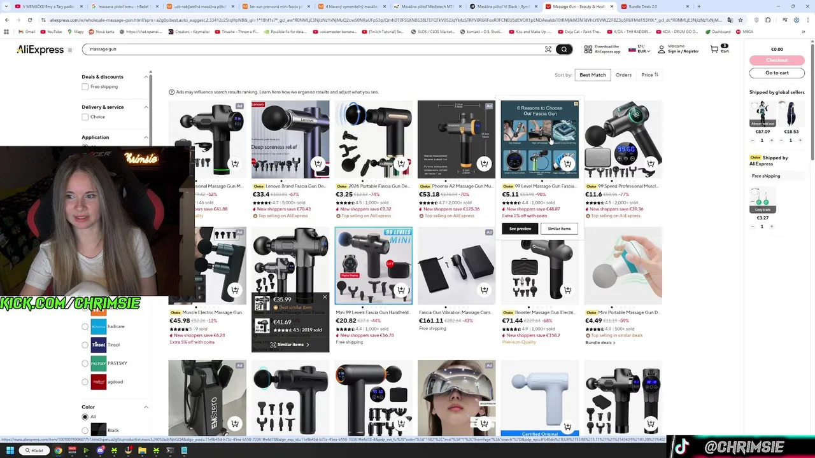Screen dimensions: 815x458
Task: Add the 2025 Portable Fascia Gun to cart
Action: coord(401,163)
